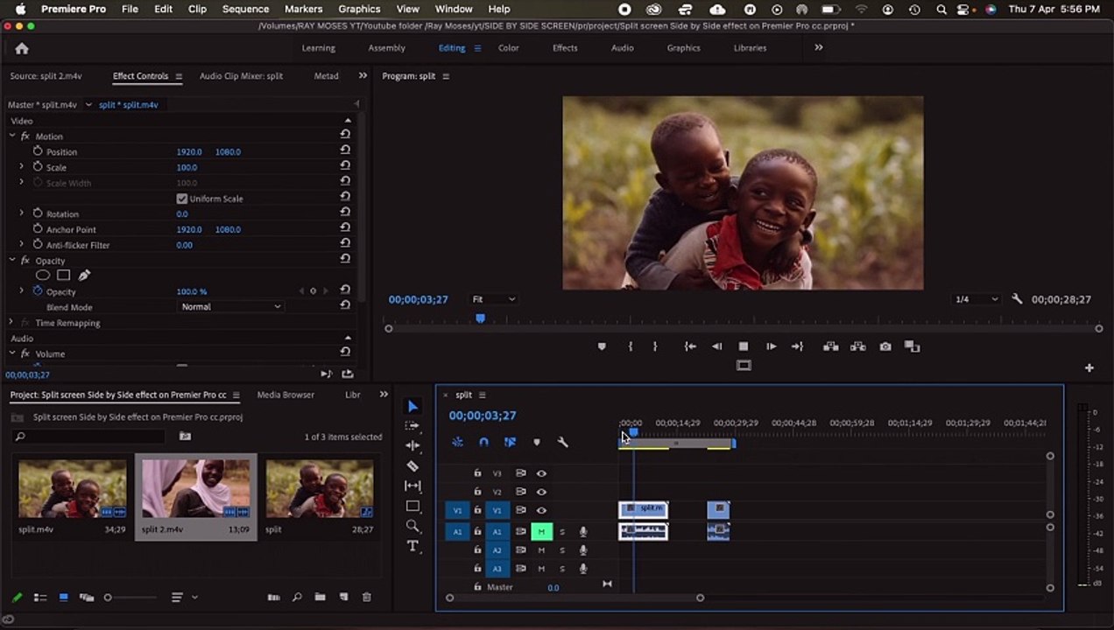This screenshot has height=630, width=1114.
Task: Solo track A1
Action: 562,531
